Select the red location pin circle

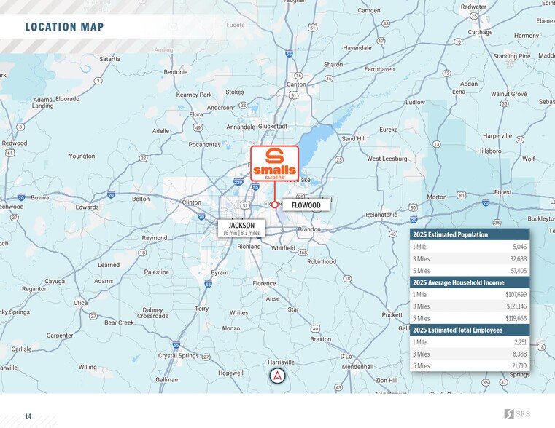[275, 205]
